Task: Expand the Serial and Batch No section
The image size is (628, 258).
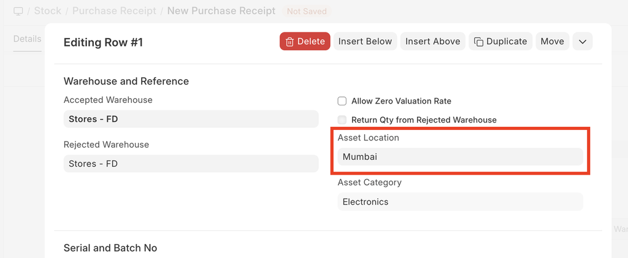Action: pyautogui.click(x=110, y=248)
